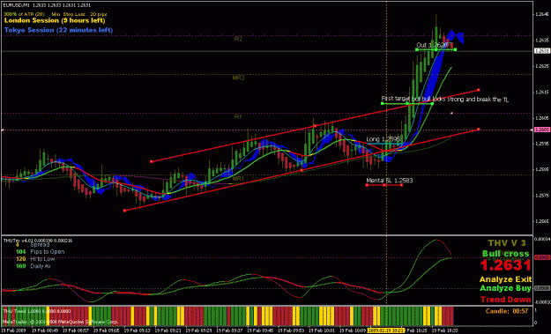
Task: Click the large red 1.2631 price display
Action: pyautogui.click(x=505, y=265)
